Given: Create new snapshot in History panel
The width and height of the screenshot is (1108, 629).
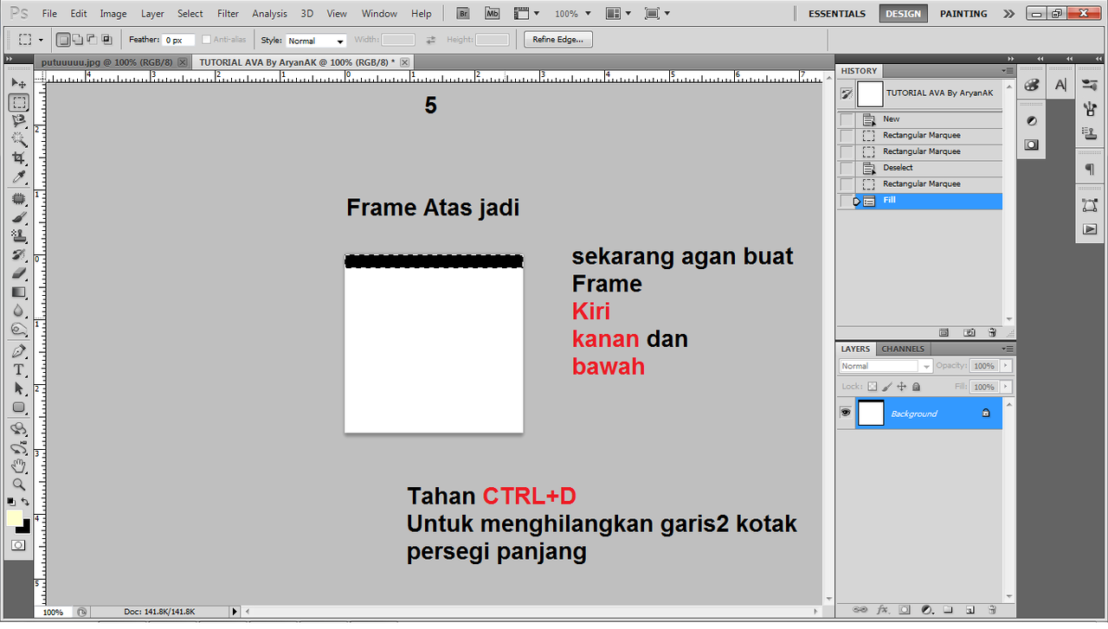Looking at the screenshot, I should 969,332.
